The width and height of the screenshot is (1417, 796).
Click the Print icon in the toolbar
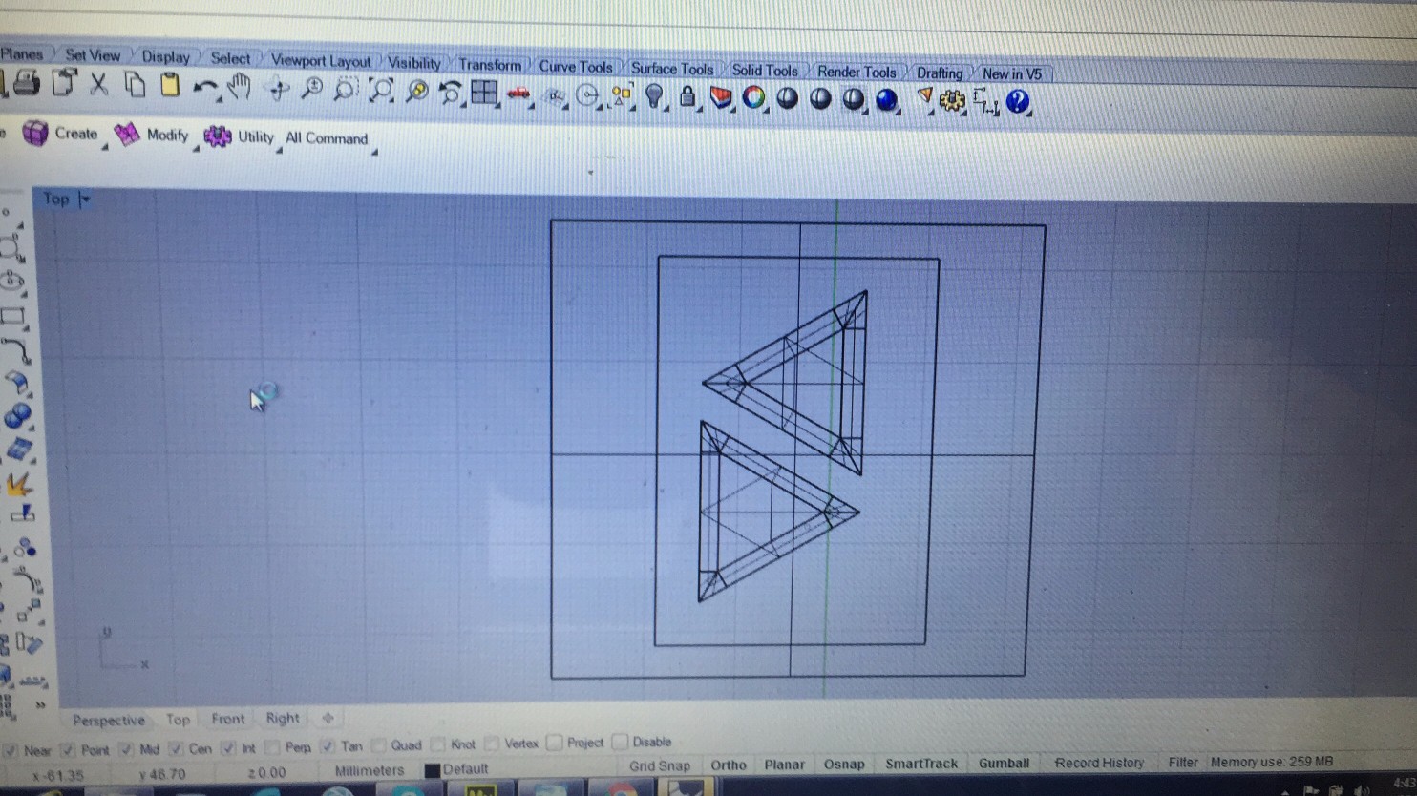pos(26,83)
